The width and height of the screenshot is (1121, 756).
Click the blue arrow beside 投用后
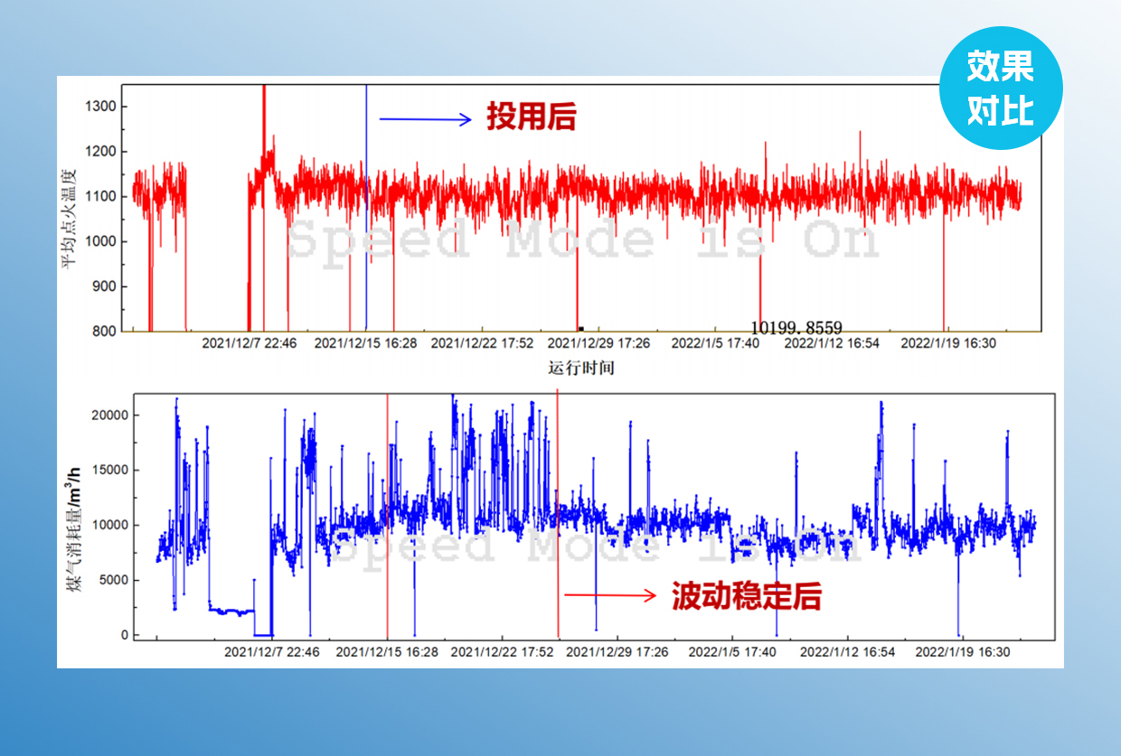pos(426,118)
